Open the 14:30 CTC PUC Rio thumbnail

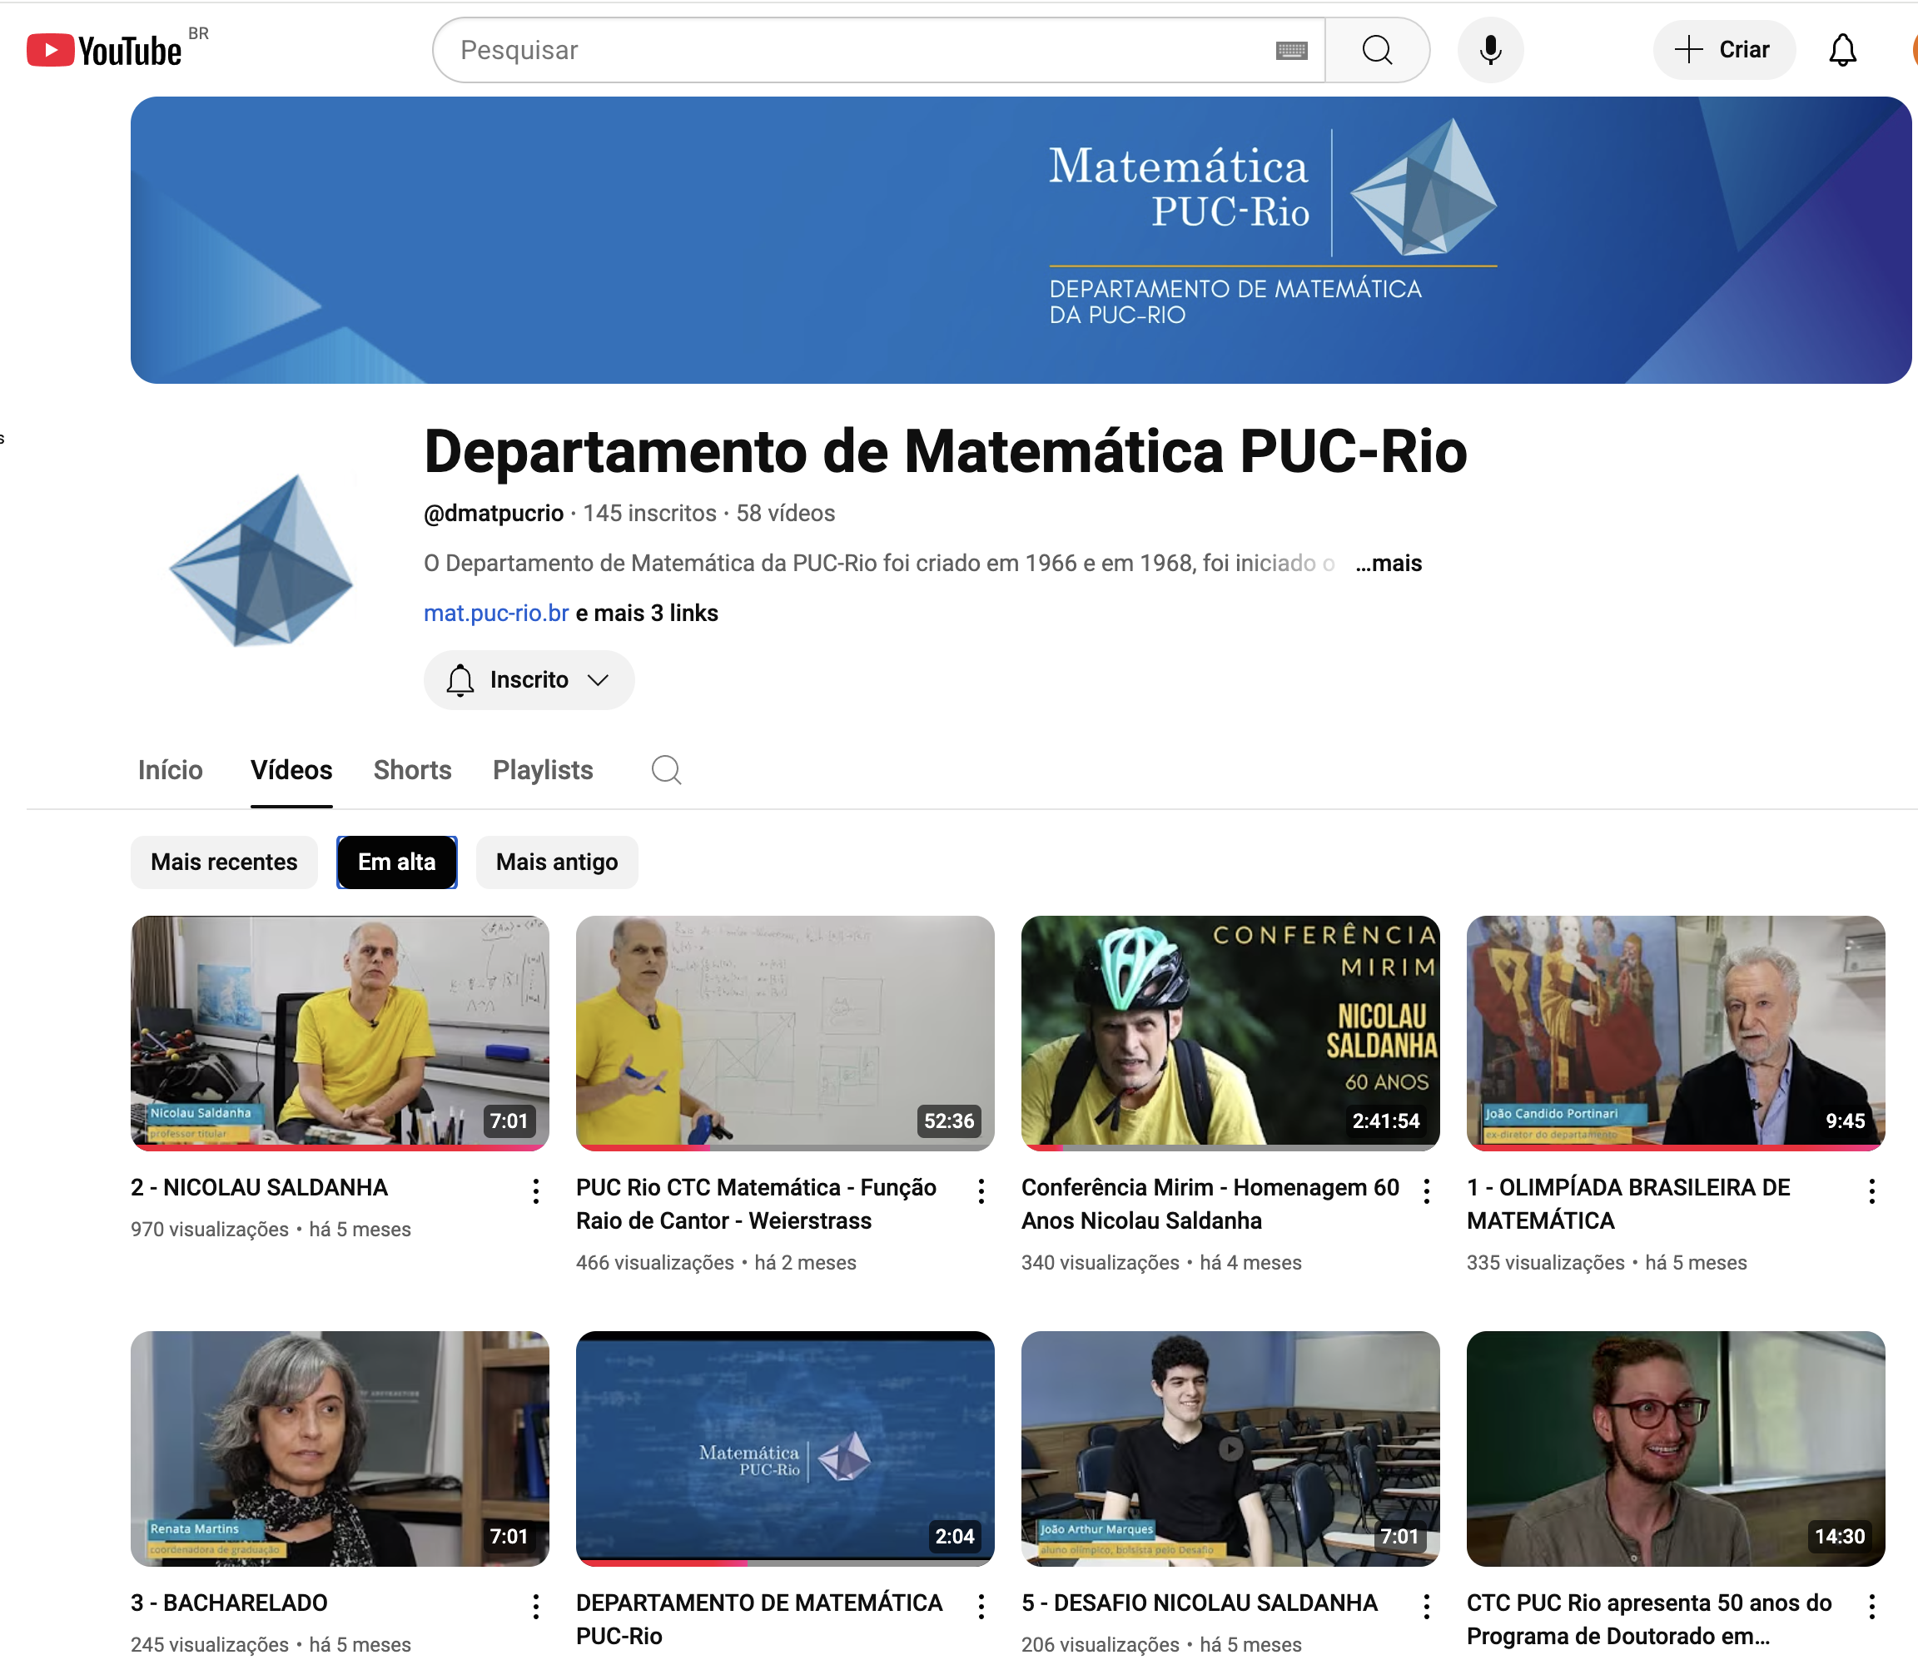1676,1449
